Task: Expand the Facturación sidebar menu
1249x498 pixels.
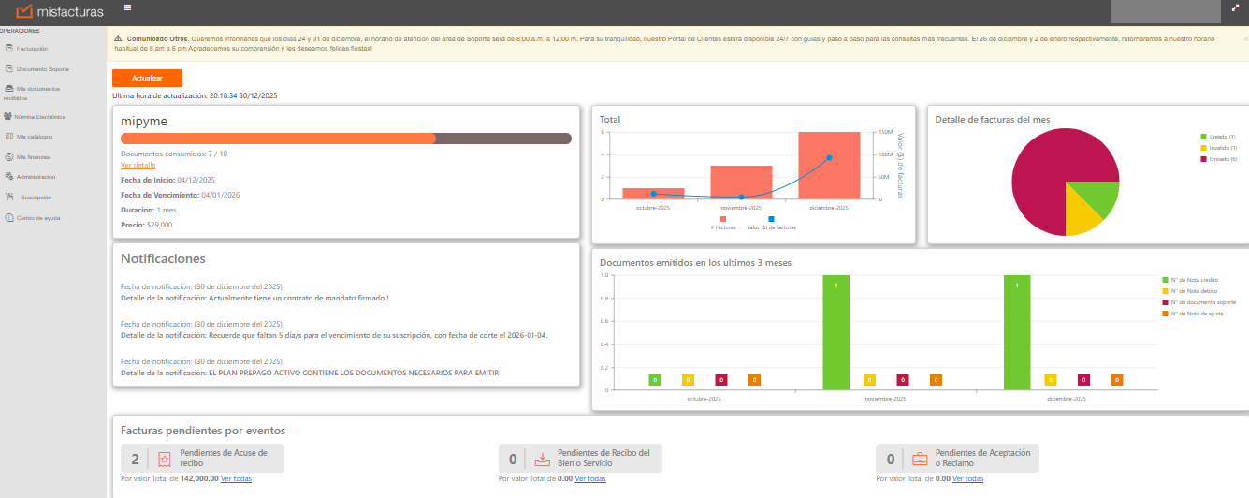Action: tap(31, 48)
